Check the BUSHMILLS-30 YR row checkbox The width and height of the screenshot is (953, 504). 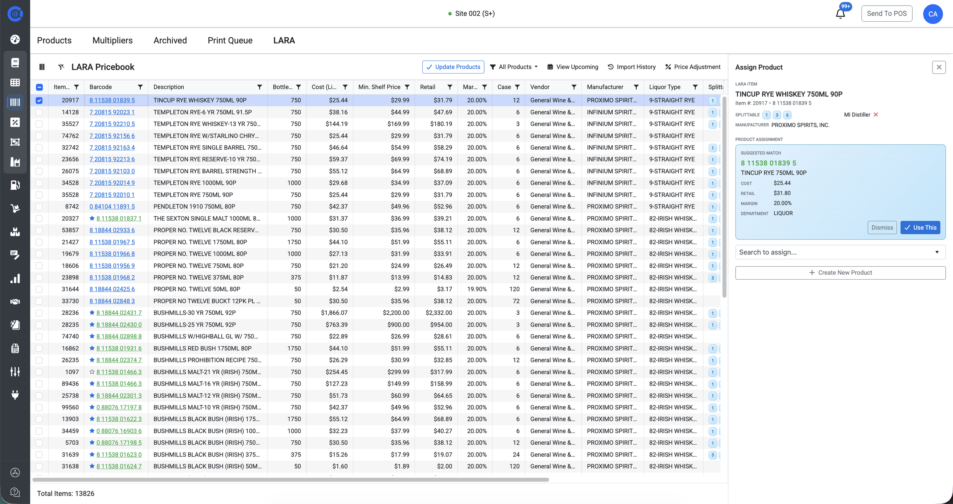pos(39,313)
